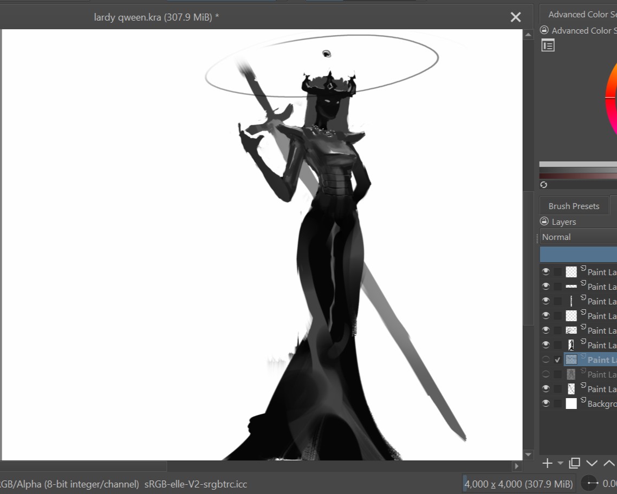Click the blue layer opacity bar under Normal
Viewport: 617px width, 494px height.
pyautogui.click(x=578, y=254)
